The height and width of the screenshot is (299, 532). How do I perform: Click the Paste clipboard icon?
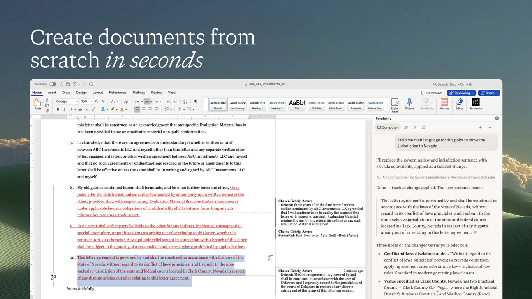coord(37,104)
